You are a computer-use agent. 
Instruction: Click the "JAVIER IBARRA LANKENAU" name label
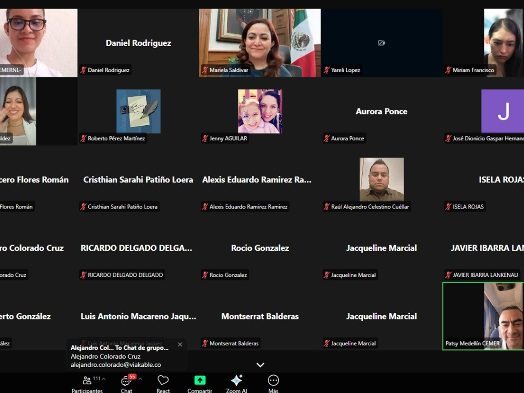tap(485, 275)
